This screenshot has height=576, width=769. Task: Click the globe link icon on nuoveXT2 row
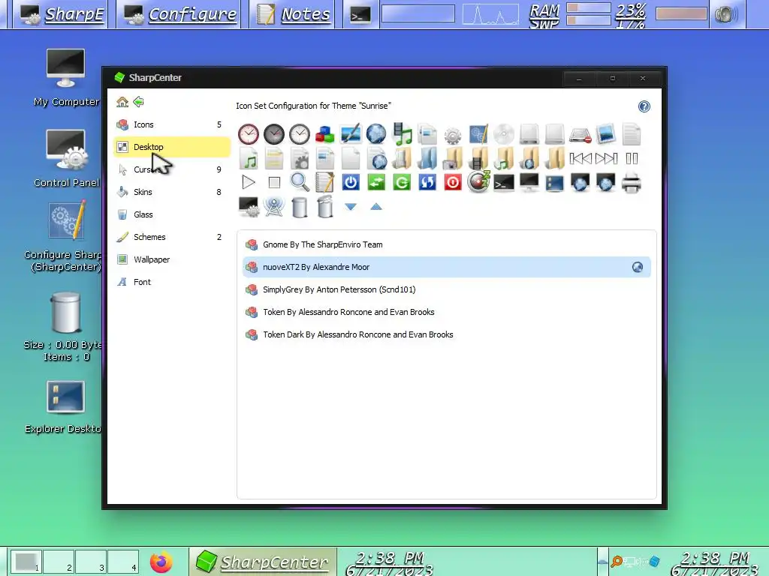(637, 267)
